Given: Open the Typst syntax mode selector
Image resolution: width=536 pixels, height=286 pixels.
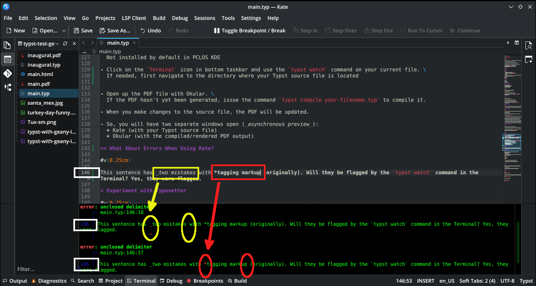Looking at the screenshot, I should [x=526, y=281].
